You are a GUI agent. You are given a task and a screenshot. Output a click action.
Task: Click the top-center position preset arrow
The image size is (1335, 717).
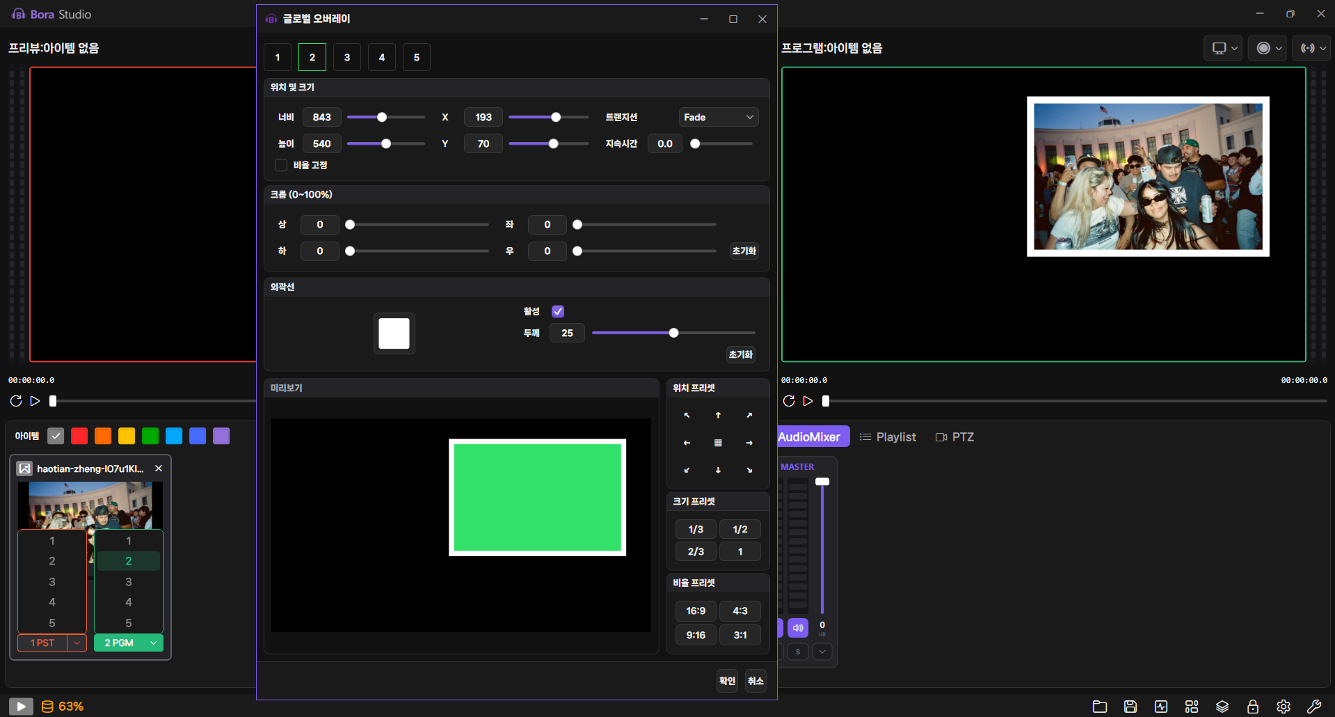718,416
